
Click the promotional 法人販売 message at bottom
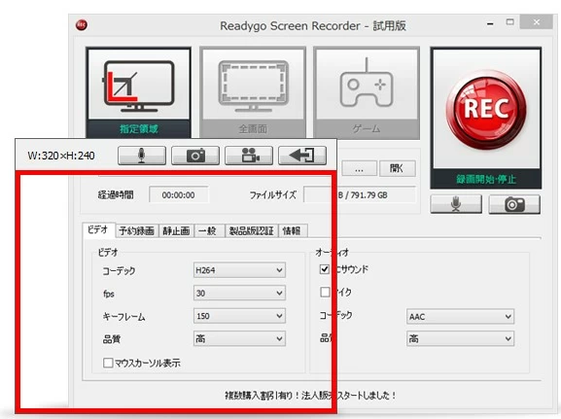(310, 396)
